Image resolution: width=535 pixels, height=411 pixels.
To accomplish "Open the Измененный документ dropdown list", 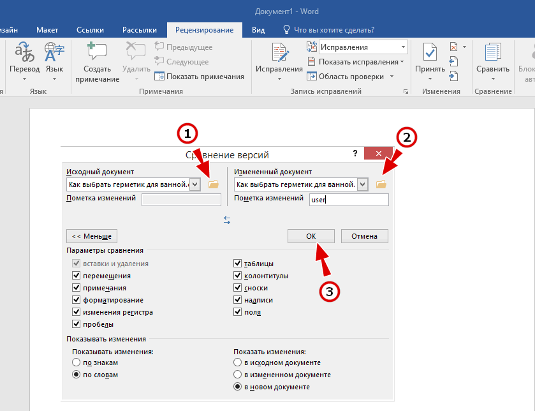I will pos(363,184).
